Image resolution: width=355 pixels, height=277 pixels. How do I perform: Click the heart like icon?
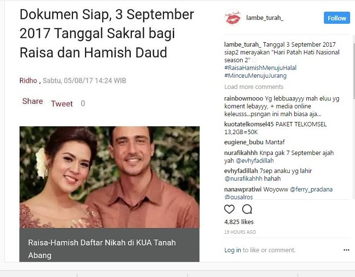pyautogui.click(x=229, y=209)
